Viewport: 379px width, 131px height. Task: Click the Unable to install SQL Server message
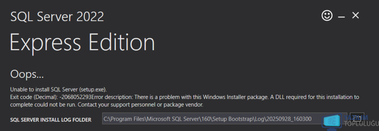[58, 90]
